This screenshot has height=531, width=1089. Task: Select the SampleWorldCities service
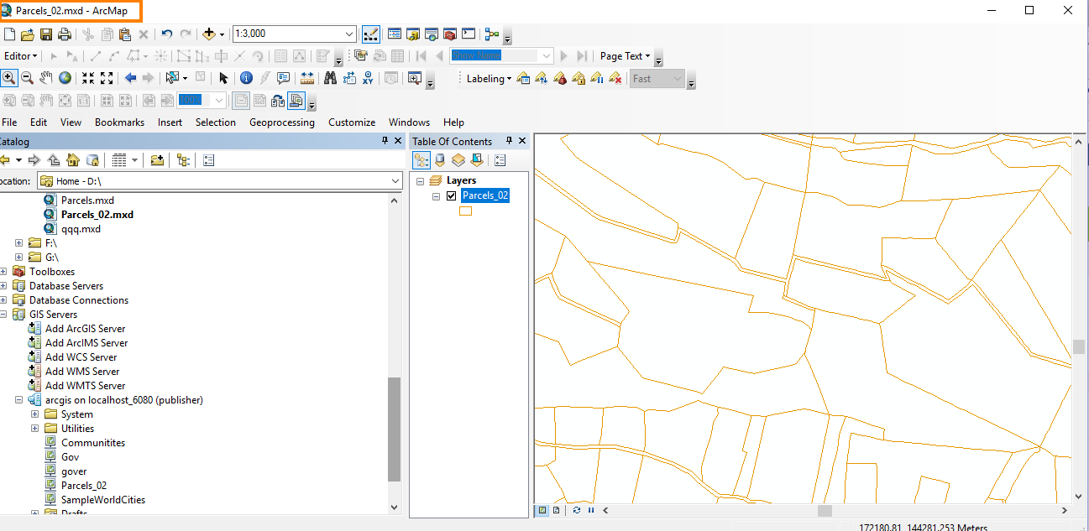(x=103, y=500)
